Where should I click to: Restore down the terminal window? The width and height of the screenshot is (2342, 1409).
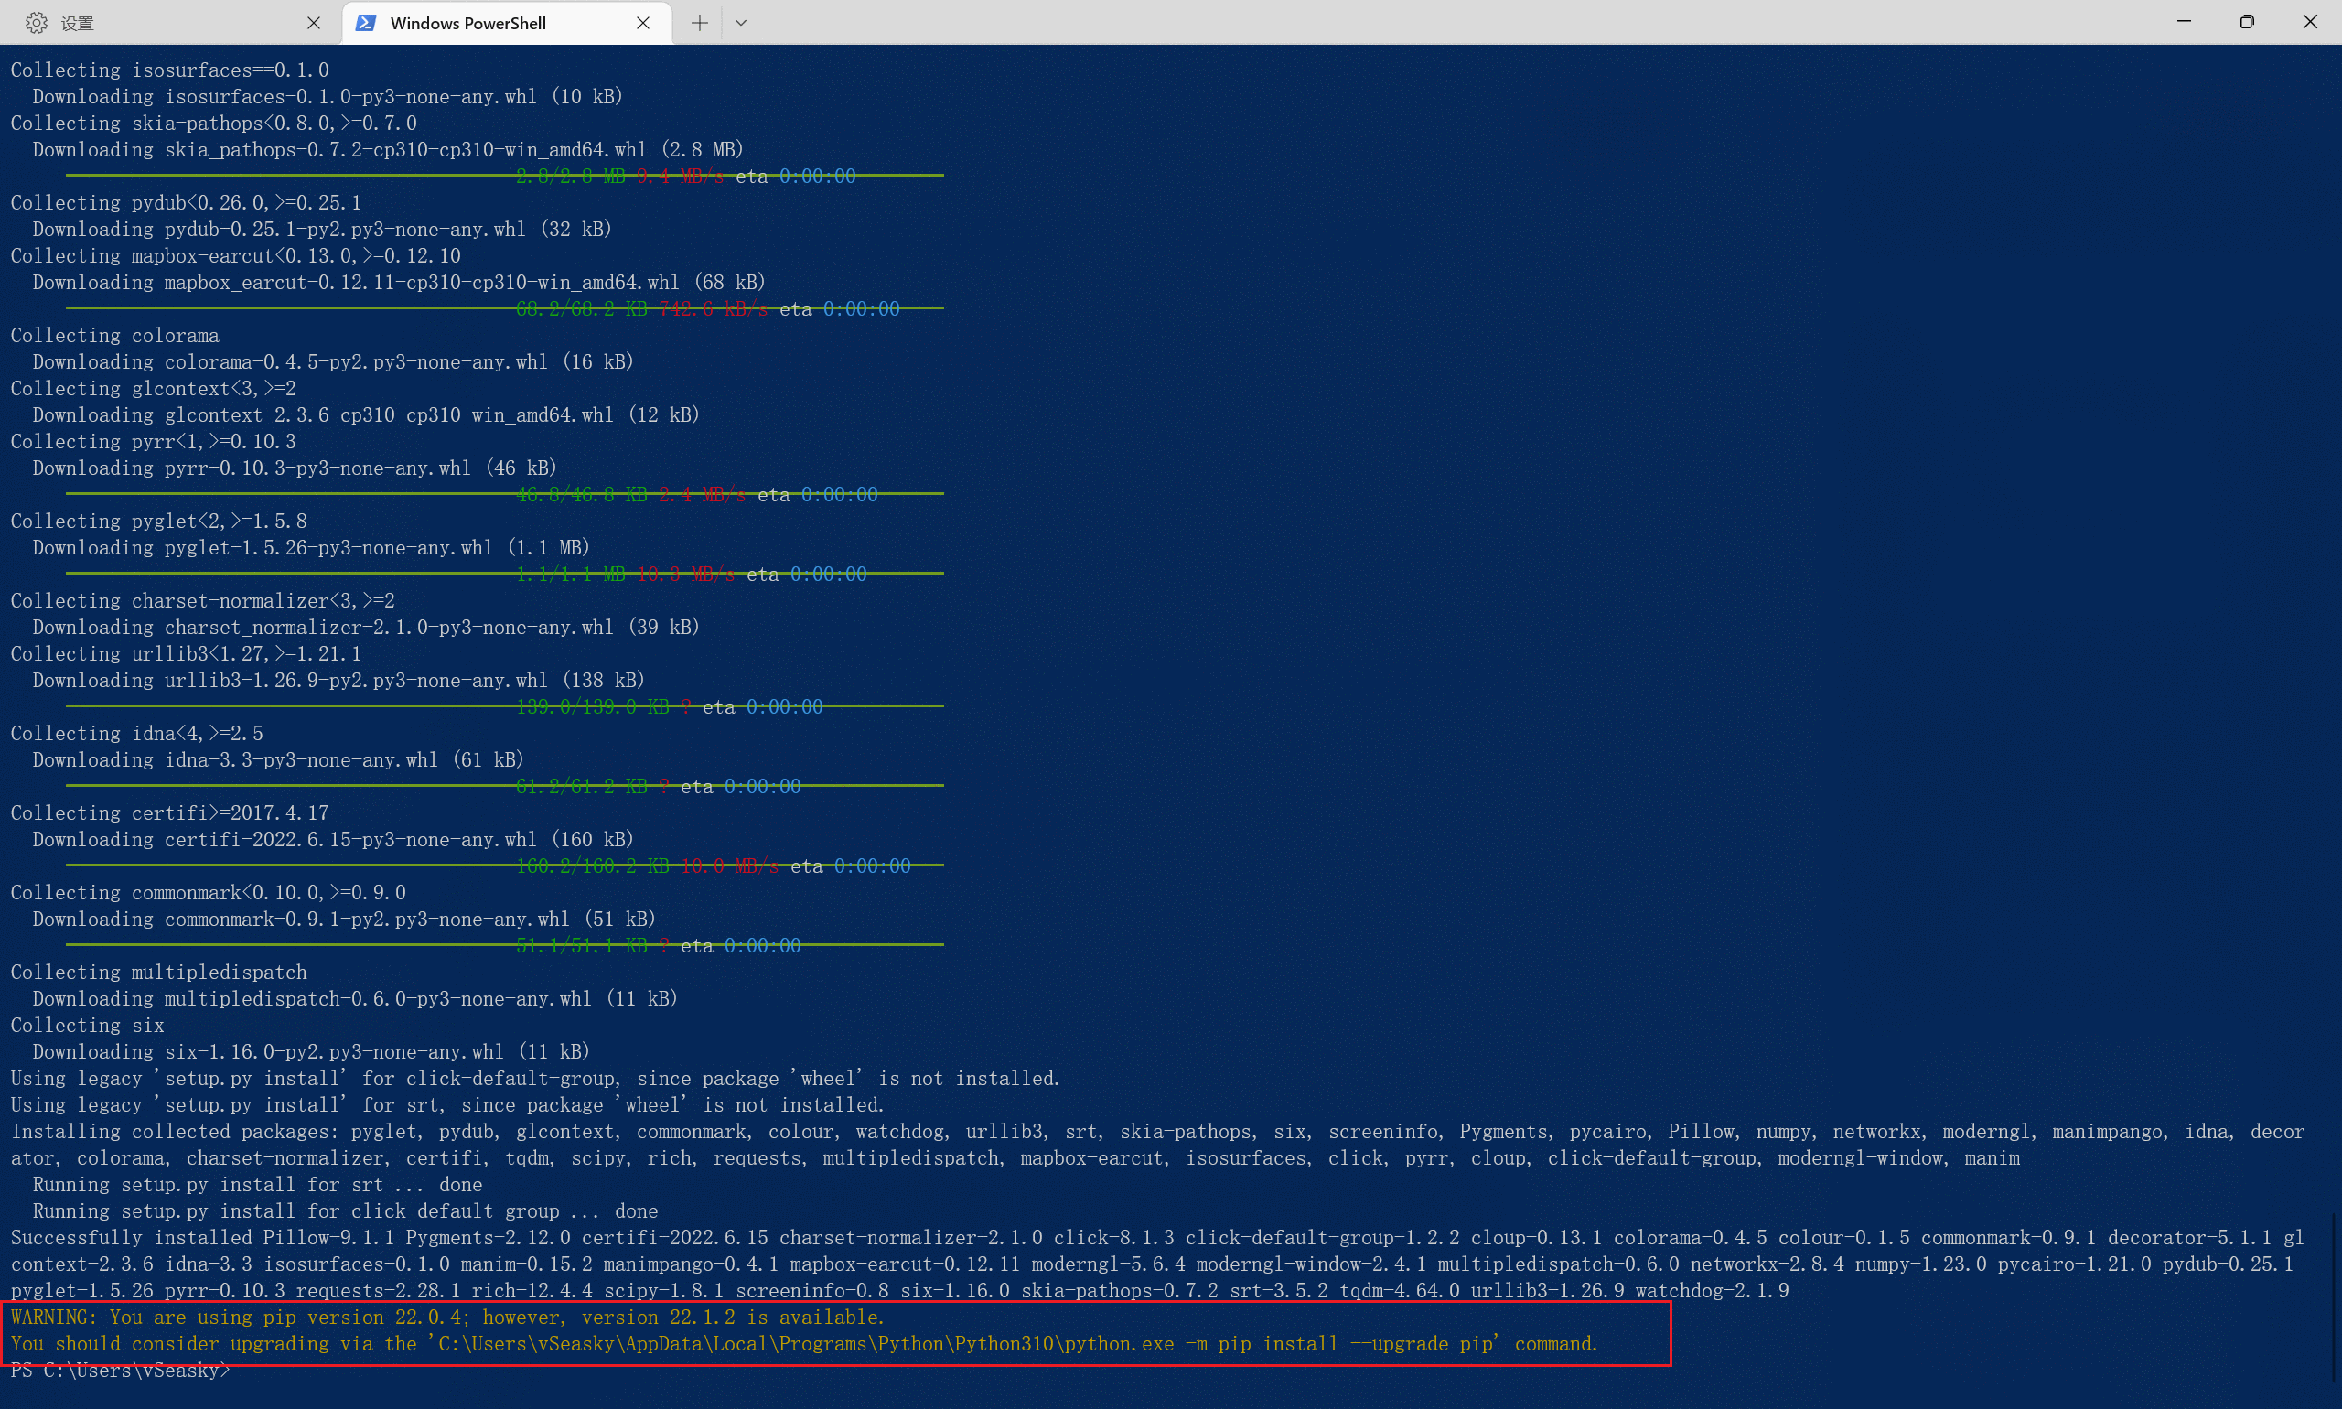[2246, 21]
